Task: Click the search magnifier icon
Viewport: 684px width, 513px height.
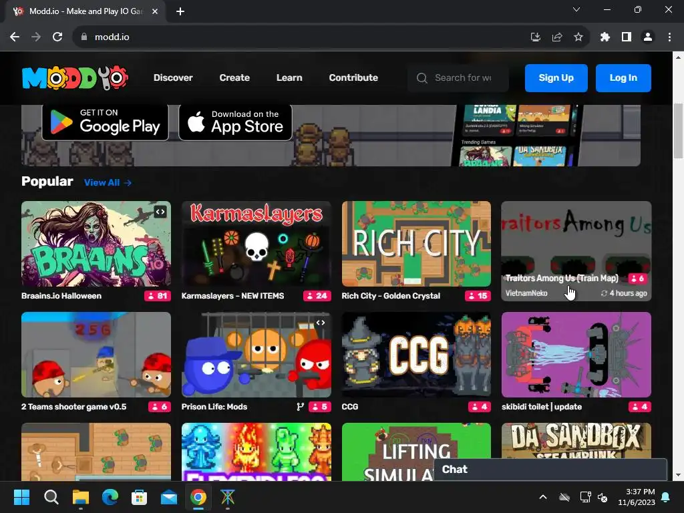Action: click(x=422, y=78)
